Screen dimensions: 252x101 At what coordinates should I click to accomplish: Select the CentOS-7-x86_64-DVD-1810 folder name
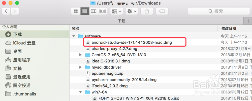[x=119, y=55]
